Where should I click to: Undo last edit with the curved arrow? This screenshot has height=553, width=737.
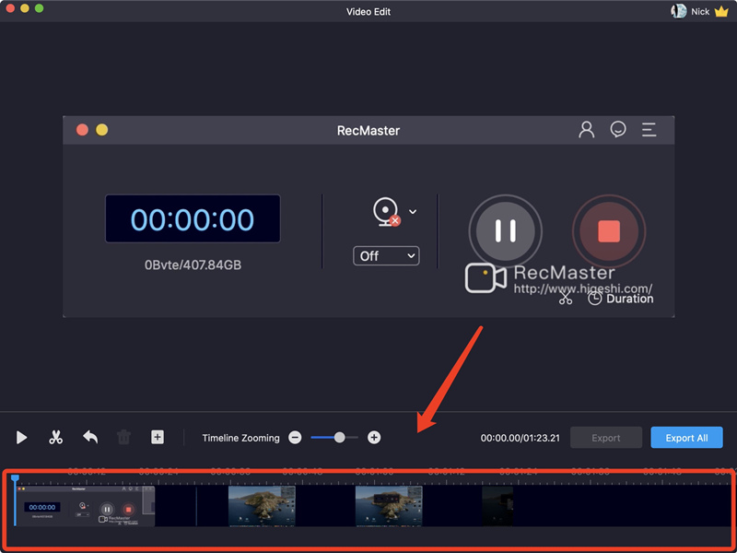tap(90, 437)
